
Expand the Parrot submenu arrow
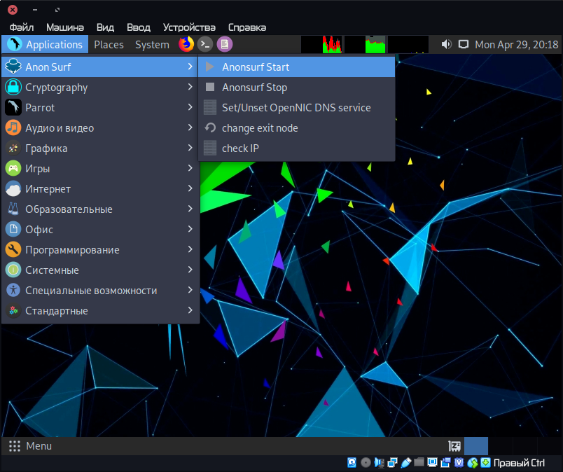point(190,108)
